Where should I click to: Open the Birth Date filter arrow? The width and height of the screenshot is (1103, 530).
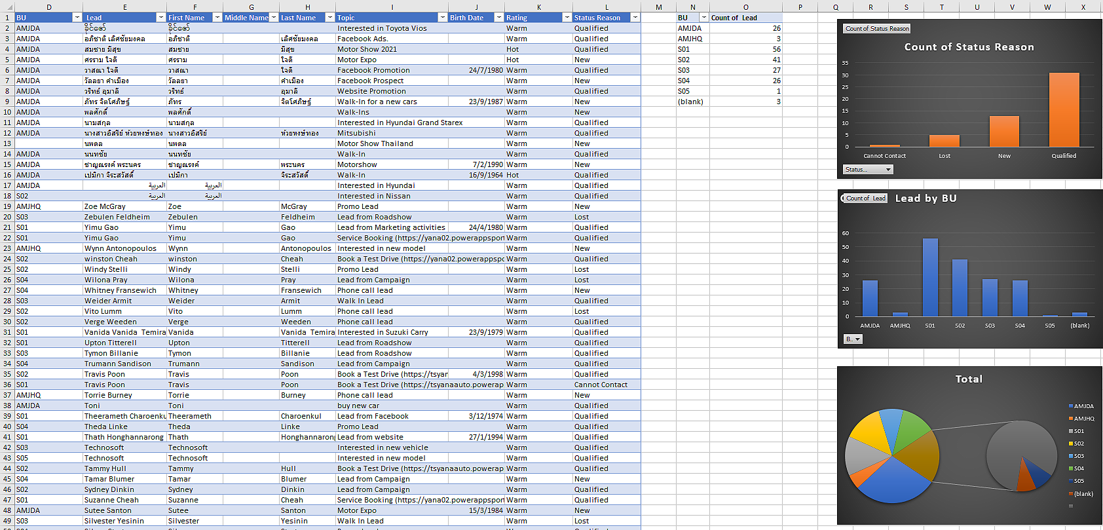(499, 18)
